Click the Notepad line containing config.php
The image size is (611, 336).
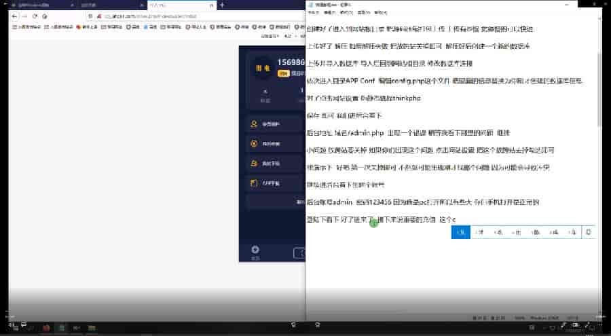[444, 81]
